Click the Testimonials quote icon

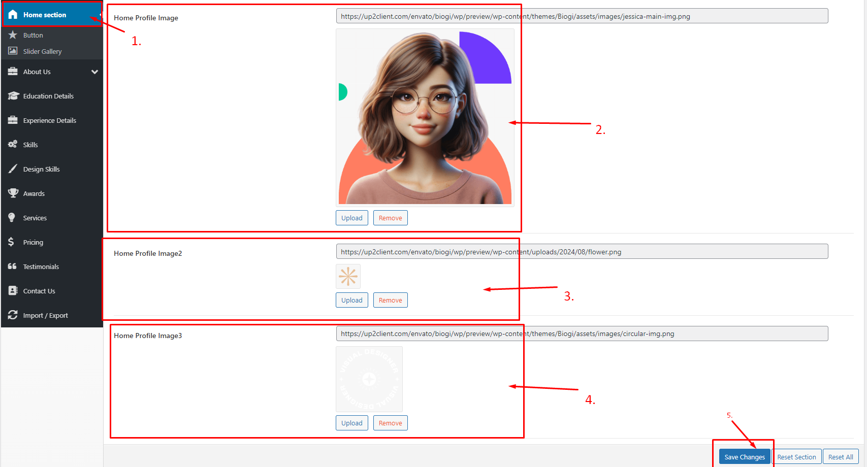tap(13, 266)
